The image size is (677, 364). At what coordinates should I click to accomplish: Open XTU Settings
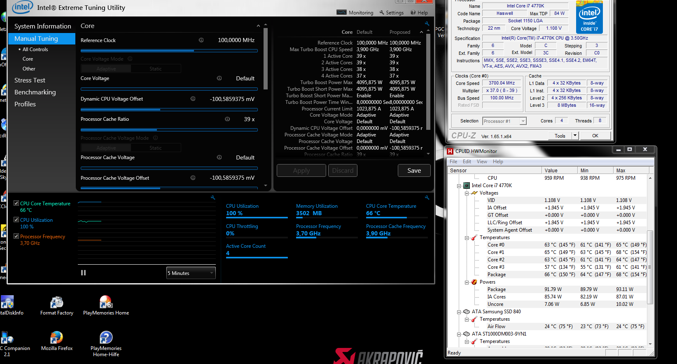pos(391,12)
